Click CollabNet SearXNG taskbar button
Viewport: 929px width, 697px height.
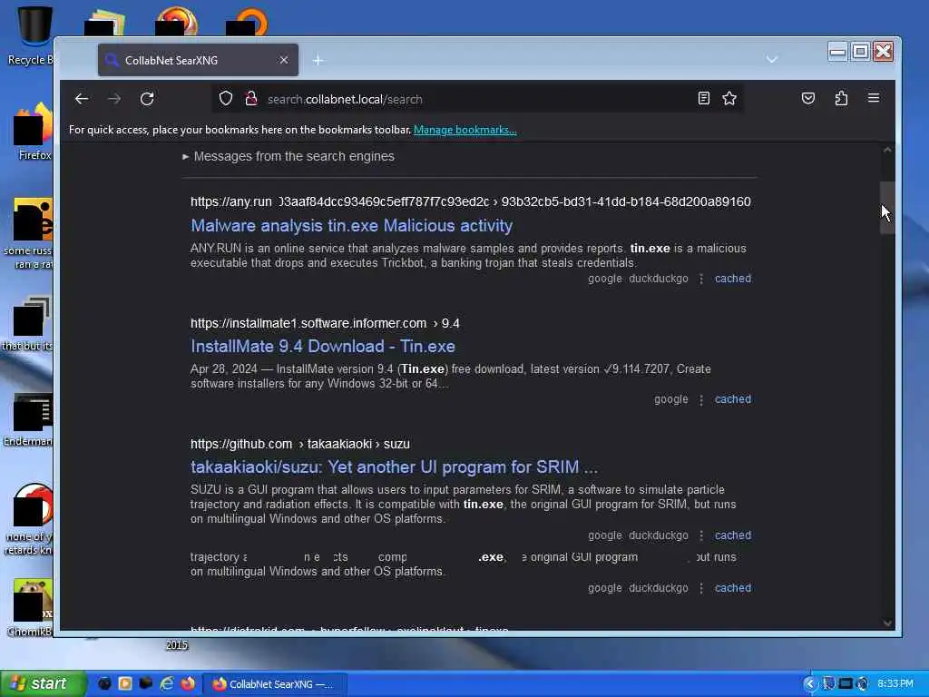pos(275,684)
